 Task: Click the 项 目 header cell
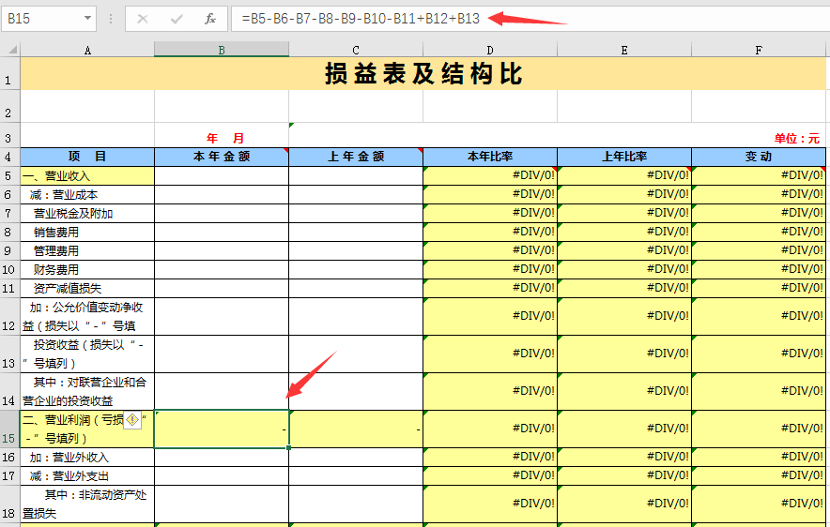tap(87, 157)
